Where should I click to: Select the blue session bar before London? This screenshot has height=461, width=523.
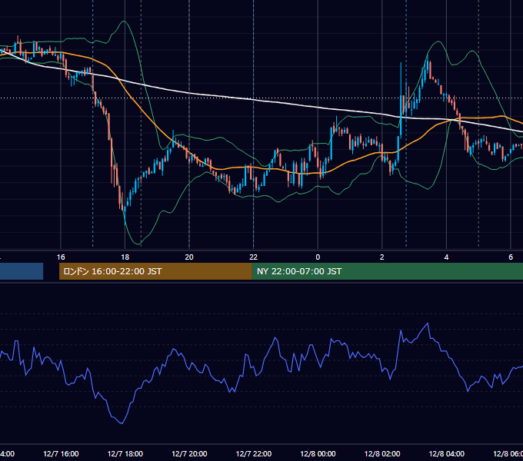[22, 271]
